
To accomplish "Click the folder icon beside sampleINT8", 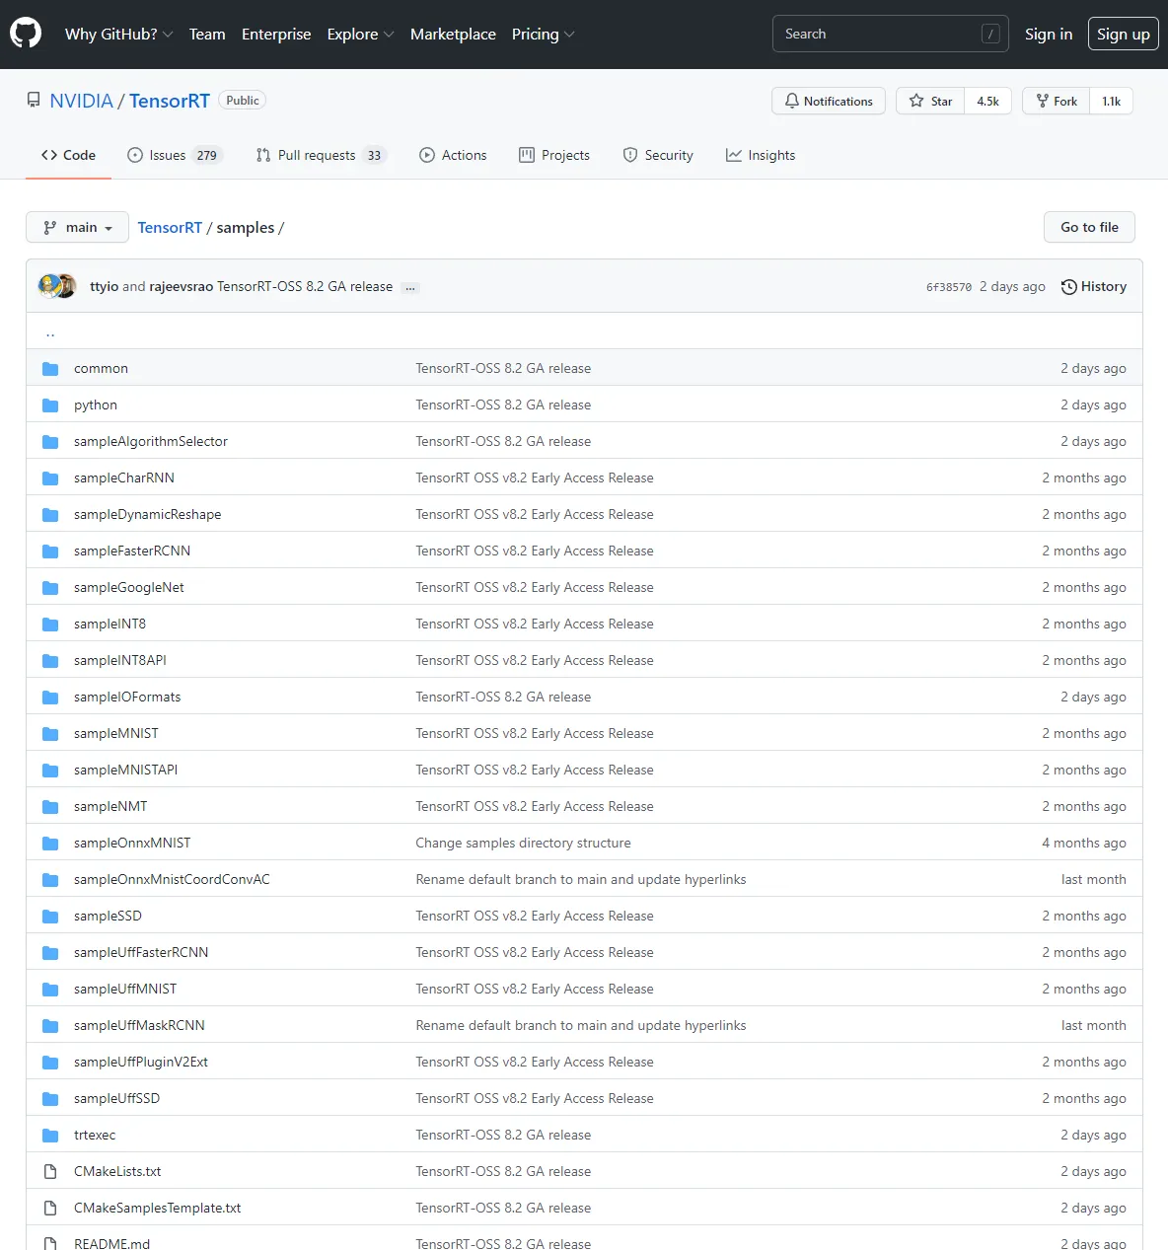I will point(50,625).
